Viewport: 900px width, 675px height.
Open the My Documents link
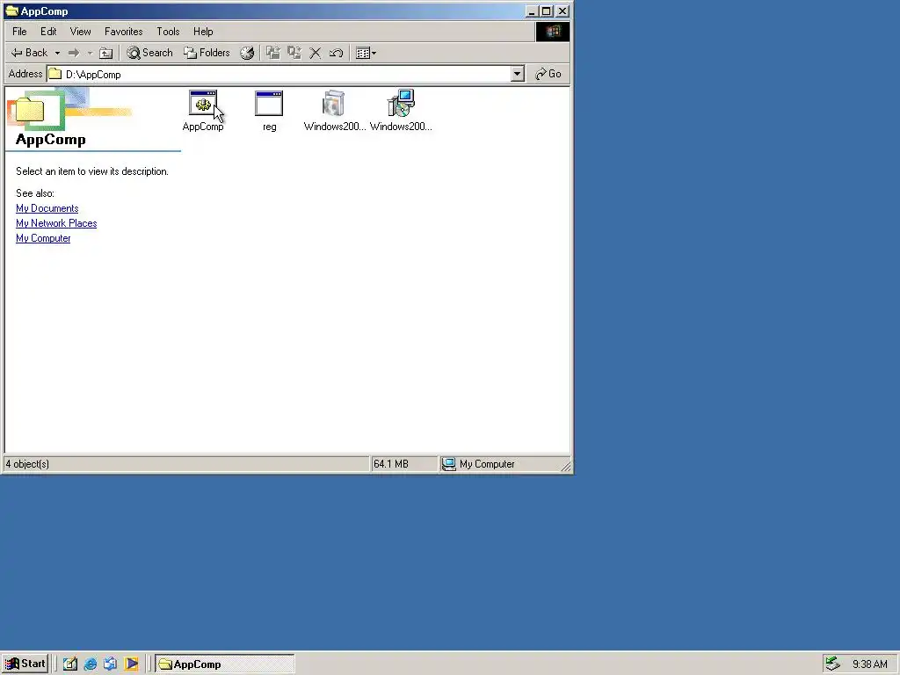click(x=47, y=208)
